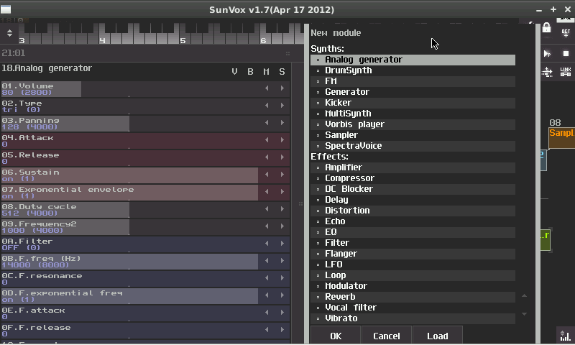Click the Load button
This screenshot has width=575, height=345.
tap(438, 336)
